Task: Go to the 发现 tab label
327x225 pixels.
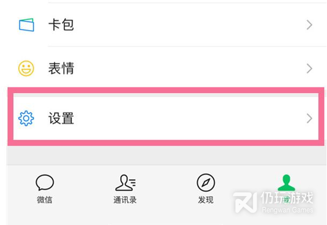Action: [206, 200]
